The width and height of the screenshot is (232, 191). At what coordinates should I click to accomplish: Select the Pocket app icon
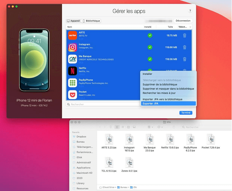coord(73,95)
